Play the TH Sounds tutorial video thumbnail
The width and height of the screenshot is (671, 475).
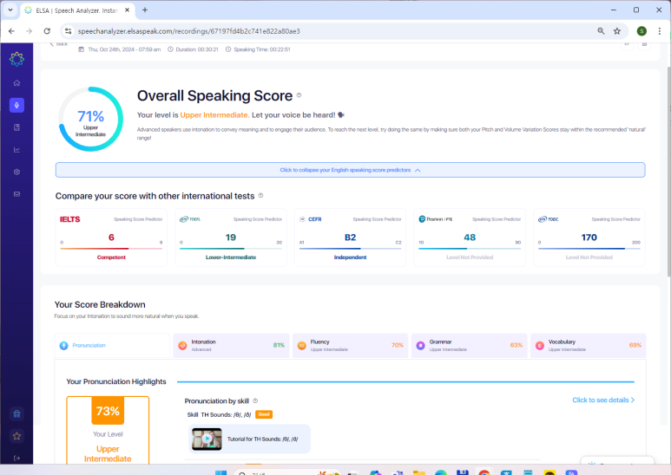[x=207, y=439]
